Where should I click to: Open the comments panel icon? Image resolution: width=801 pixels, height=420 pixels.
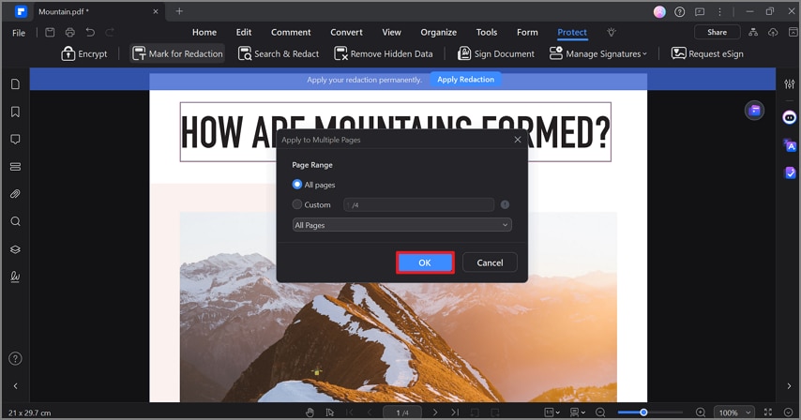[15, 140]
